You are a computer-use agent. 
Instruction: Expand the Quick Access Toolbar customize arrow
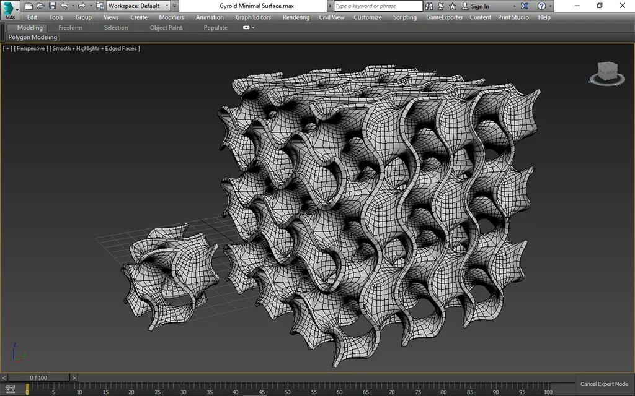click(x=174, y=6)
